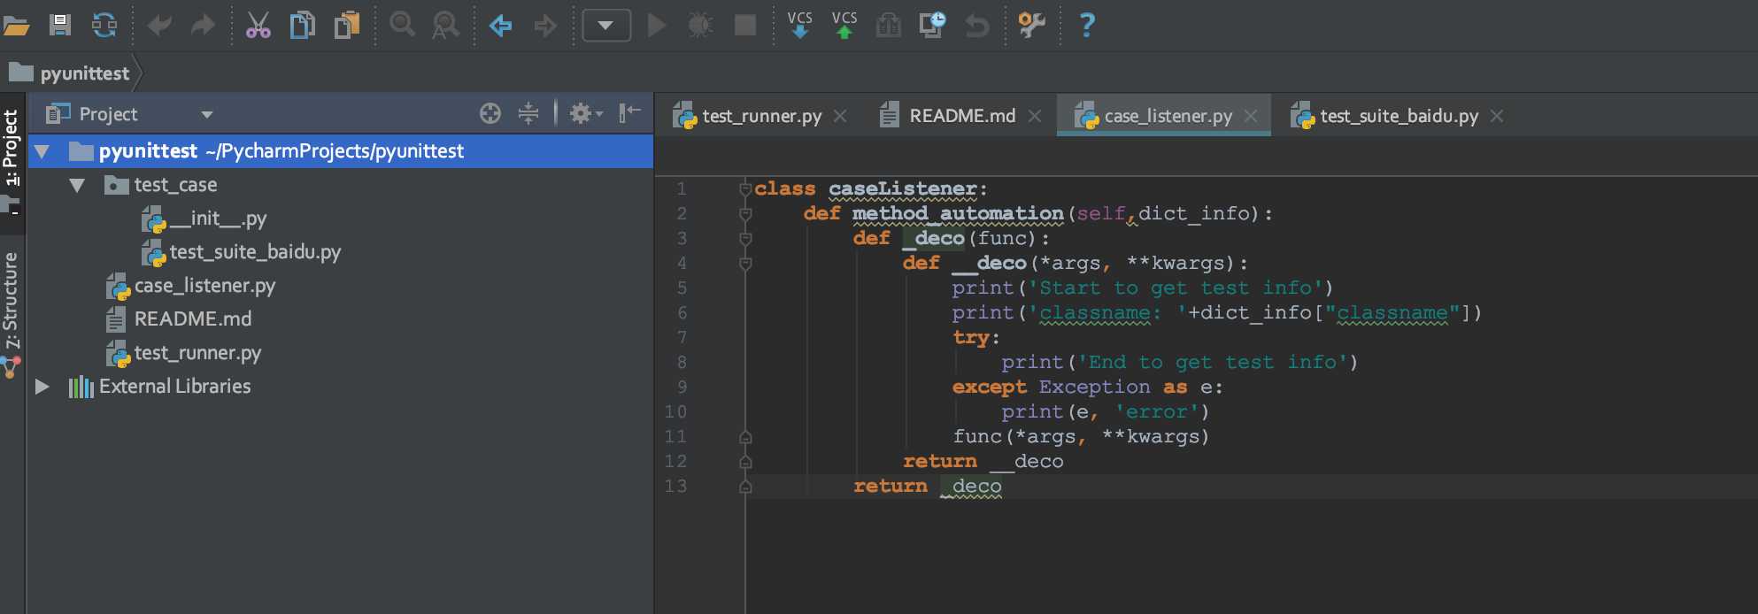Click the Find magnifier icon
The width and height of the screenshot is (1758, 614).
pos(402,25)
